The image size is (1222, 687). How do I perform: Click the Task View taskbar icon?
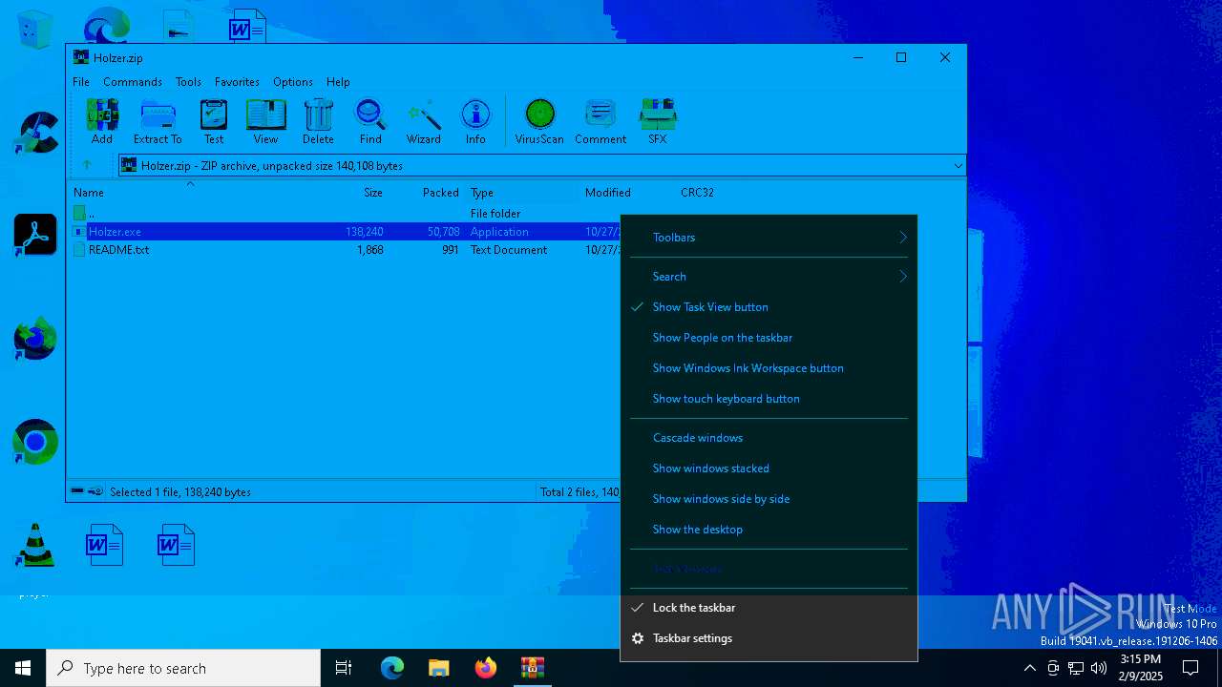(344, 668)
